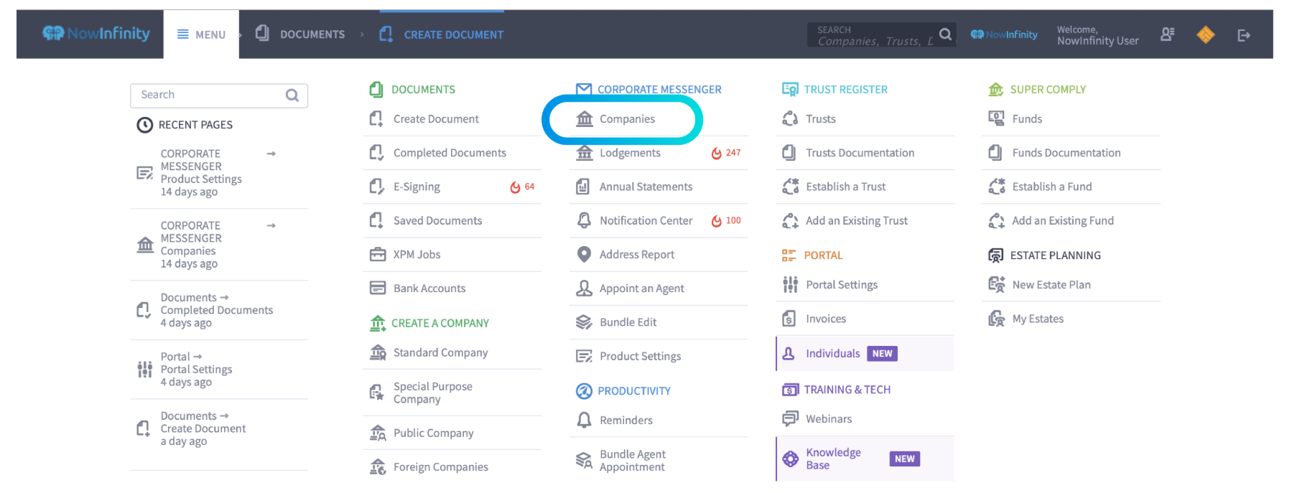Click the orange diamond icon in header
1292x493 pixels.
(x=1206, y=34)
